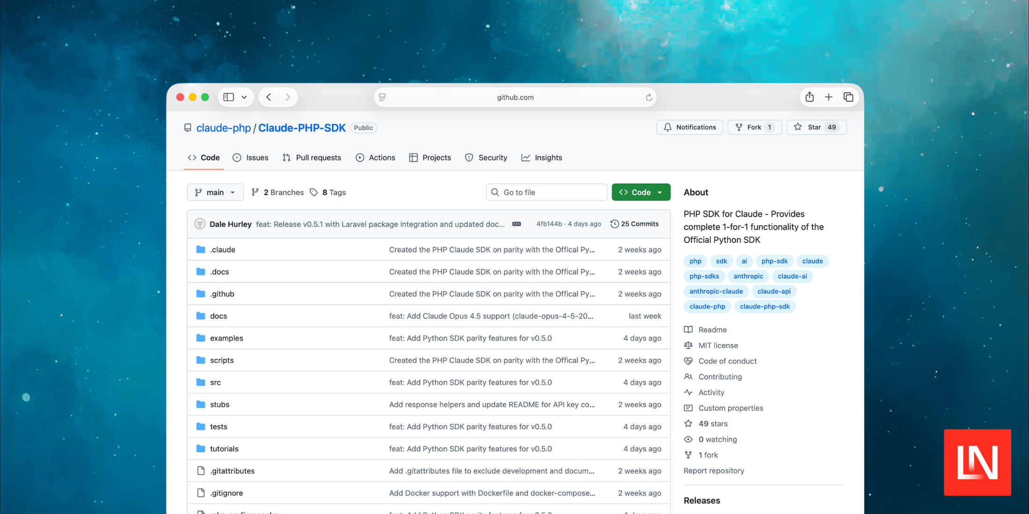The width and height of the screenshot is (1029, 514).
Task: Open the claude-php owner profile link
Action: tap(224, 128)
